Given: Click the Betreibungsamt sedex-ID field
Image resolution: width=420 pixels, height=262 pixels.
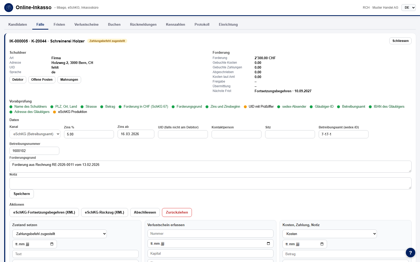Looking at the screenshot, I should 344,134.
